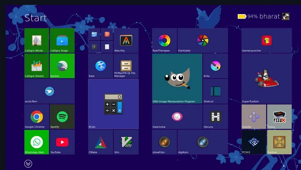This screenshot has width=301, height=170.
Task: Click the user avatar picture
Action: click(x=285, y=16)
